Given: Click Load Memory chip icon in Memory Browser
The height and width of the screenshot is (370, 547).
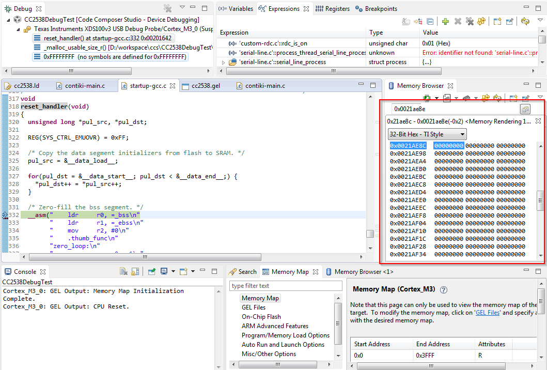Looking at the screenshot, I should [x=466, y=98].
